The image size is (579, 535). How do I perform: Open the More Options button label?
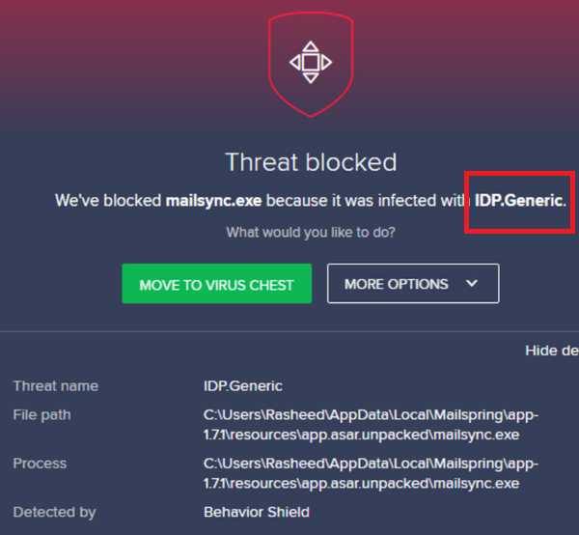(x=396, y=284)
